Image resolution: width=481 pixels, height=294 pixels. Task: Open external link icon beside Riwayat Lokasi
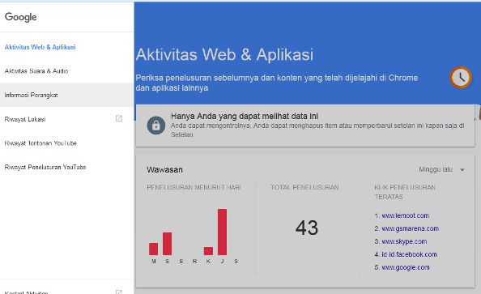119,118
